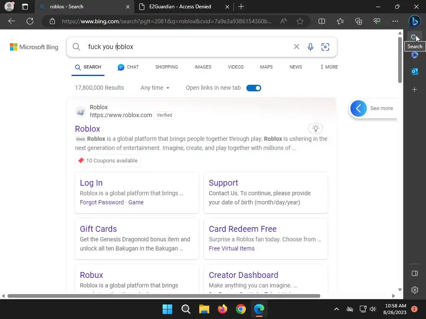
Task: Start voice search with microphone
Action: [310, 47]
